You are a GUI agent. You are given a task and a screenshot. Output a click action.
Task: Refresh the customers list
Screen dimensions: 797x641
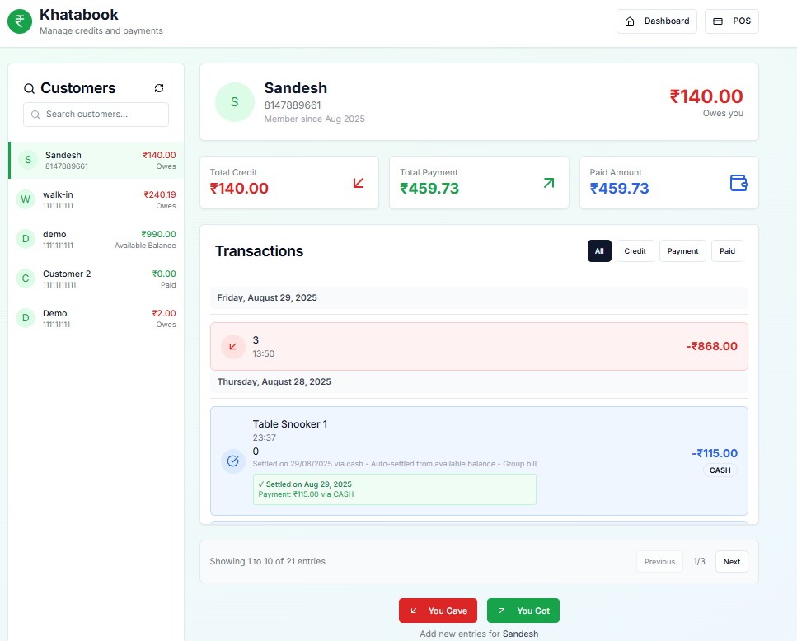tap(159, 88)
